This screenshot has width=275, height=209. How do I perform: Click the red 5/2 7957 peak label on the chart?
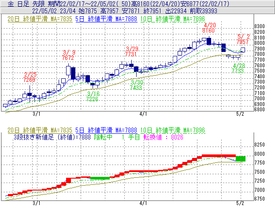243,39
